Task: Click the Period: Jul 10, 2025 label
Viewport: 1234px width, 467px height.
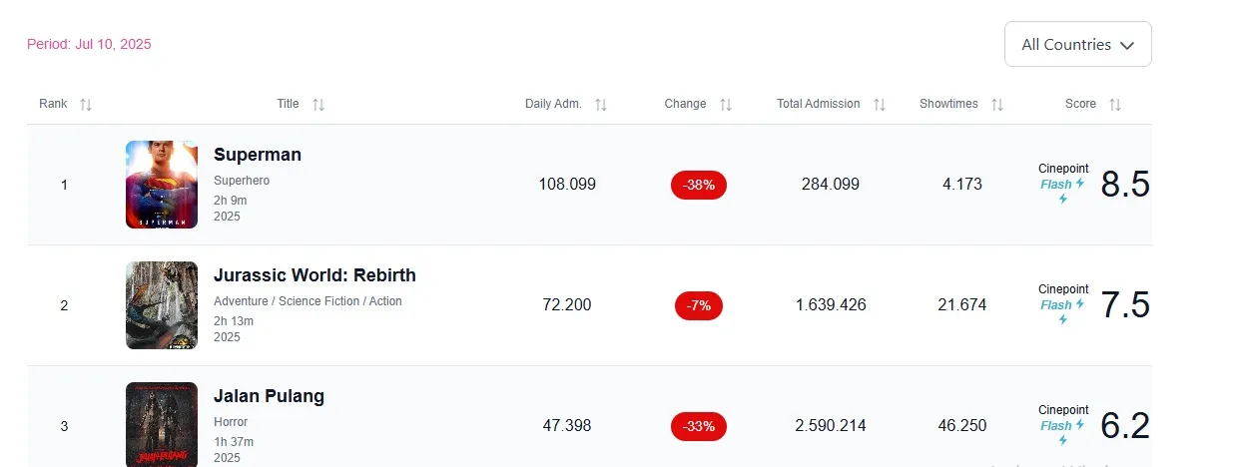Action: [89, 44]
